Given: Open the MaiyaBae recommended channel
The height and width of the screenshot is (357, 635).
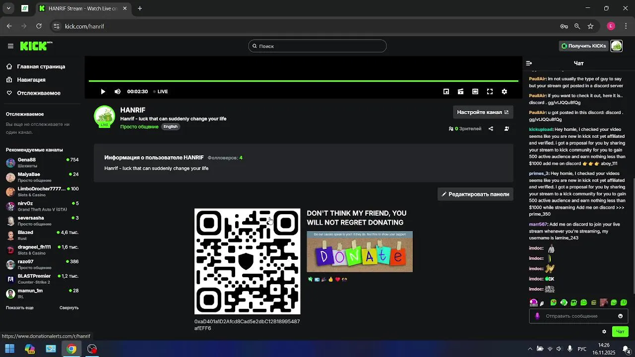Looking at the screenshot, I should point(42,178).
